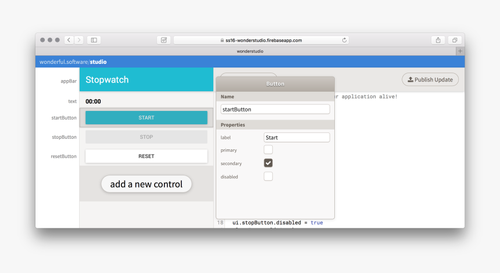Enable the primary checkbox
This screenshot has height=273, width=500.
[x=268, y=150]
